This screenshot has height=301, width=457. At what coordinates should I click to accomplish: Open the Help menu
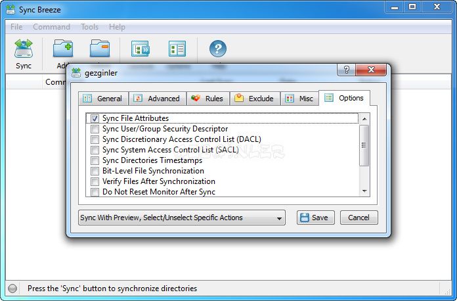(x=117, y=27)
